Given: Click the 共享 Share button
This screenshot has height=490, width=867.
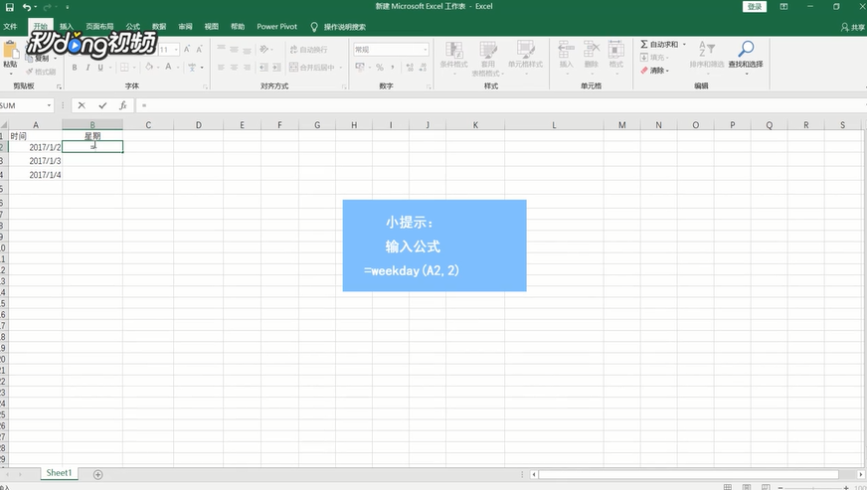Looking at the screenshot, I should [853, 27].
